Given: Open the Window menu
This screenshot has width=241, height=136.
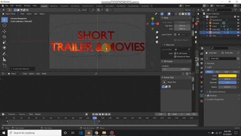Looking at the screenshot, I should 27,6.
